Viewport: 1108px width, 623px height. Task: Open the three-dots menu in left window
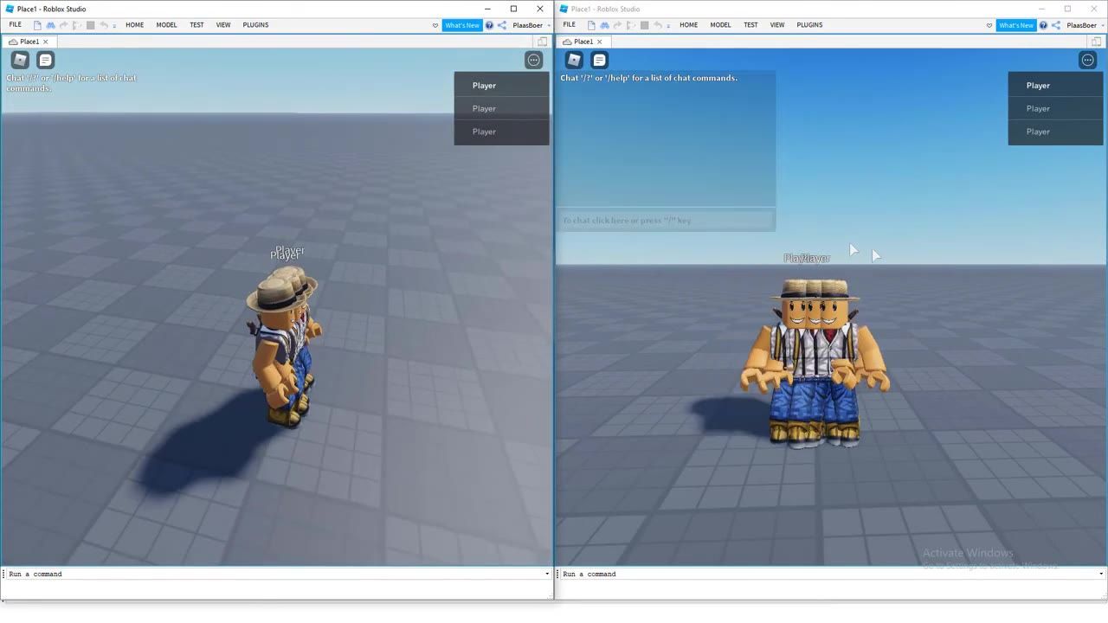pos(534,60)
